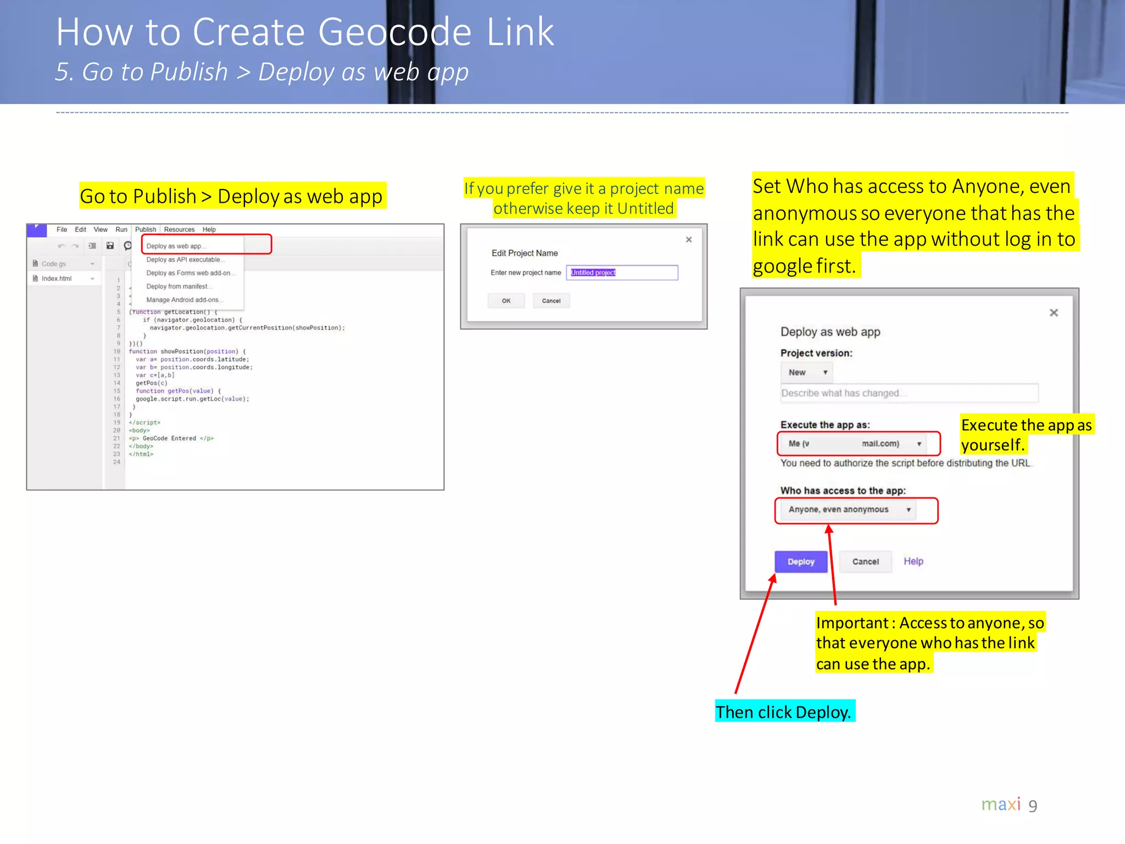Select the Code.gs file in sidebar

(64, 264)
